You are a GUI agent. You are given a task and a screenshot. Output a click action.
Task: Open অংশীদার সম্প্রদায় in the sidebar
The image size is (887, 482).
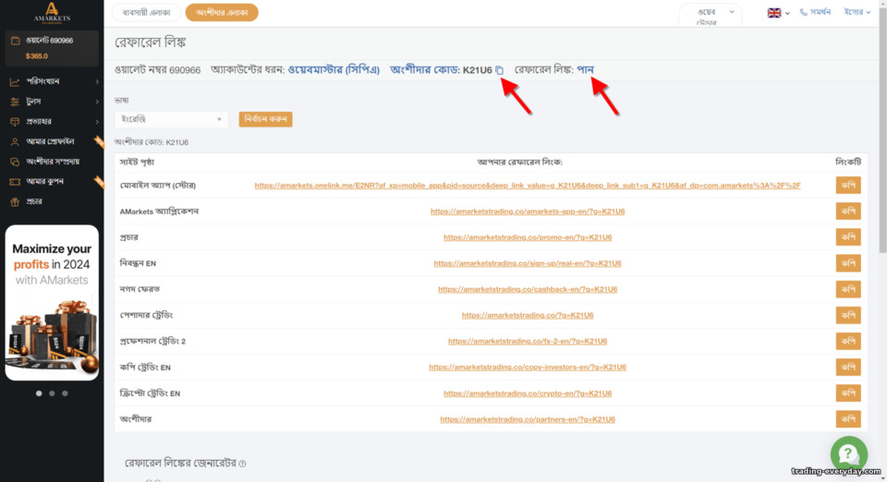52,162
